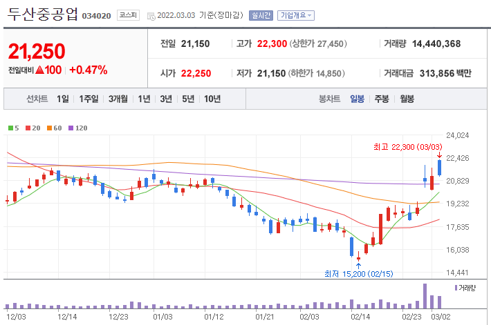Image resolution: width=491 pixels, height=325 pixels.
Task: Click the purple 거래량 volume legend marker
Action: coord(456,288)
